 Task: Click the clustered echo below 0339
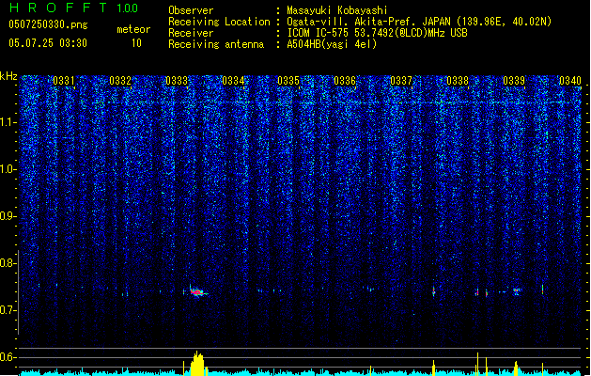coord(517,291)
